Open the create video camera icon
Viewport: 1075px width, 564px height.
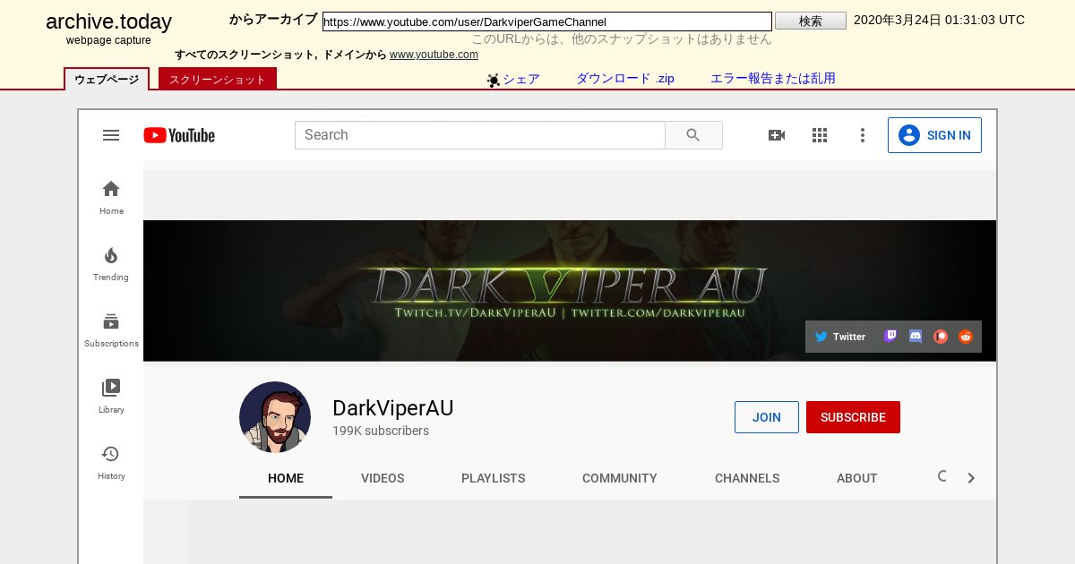pos(777,135)
